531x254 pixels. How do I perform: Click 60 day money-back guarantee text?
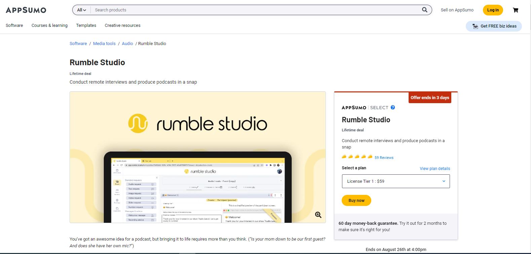tap(368, 223)
